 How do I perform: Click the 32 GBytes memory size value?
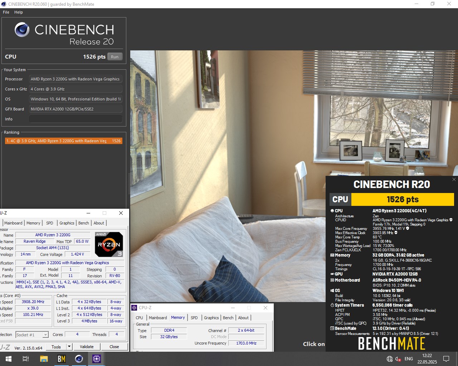(x=169, y=337)
